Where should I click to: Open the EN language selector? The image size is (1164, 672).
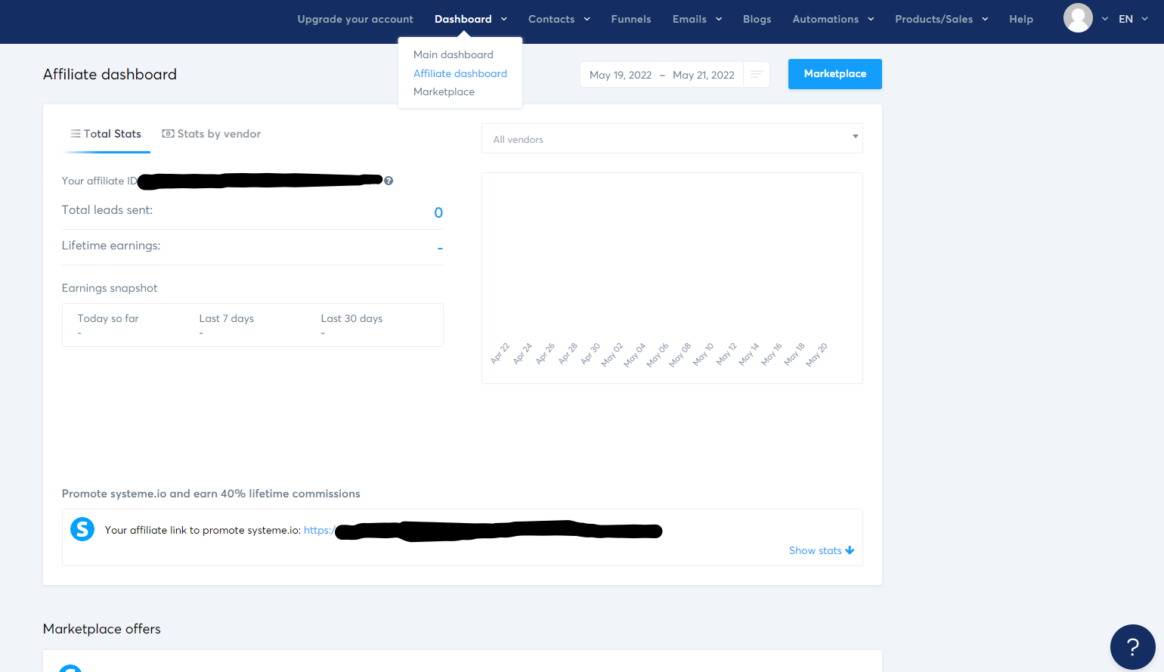(x=1125, y=18)
